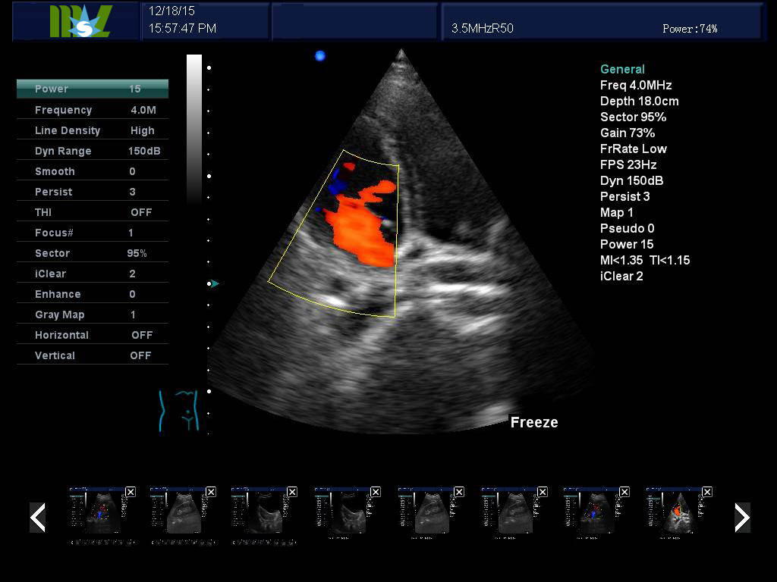Viewport: 777px width, 582px height.
Task: Click the abdomen body mark icon
Action: (179, 411)
